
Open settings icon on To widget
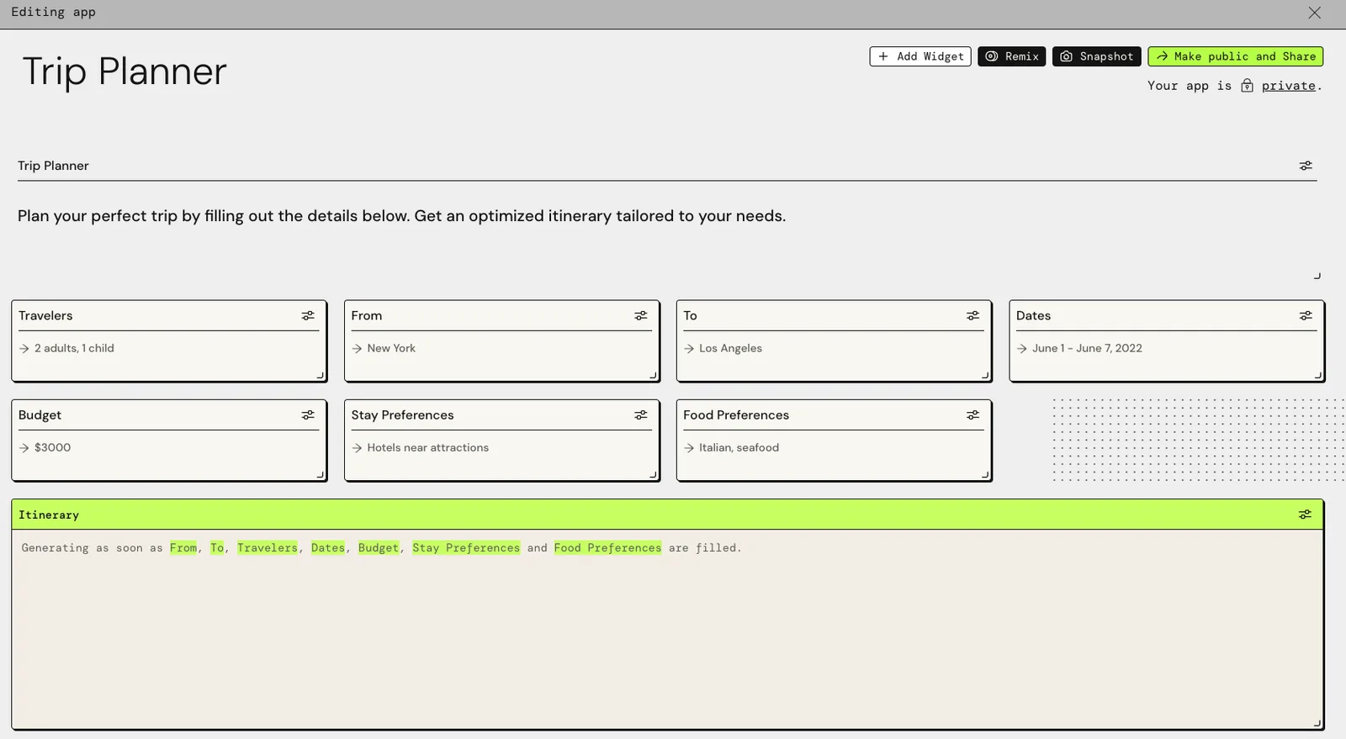[973, 316]
